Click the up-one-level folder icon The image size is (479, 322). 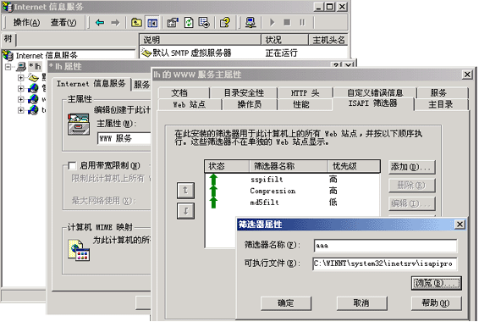(136, 22)
